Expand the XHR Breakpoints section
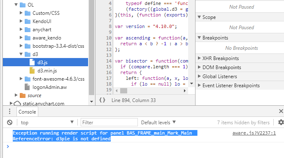The height and width of the screenshot is (158, 284). pos(199,58)
